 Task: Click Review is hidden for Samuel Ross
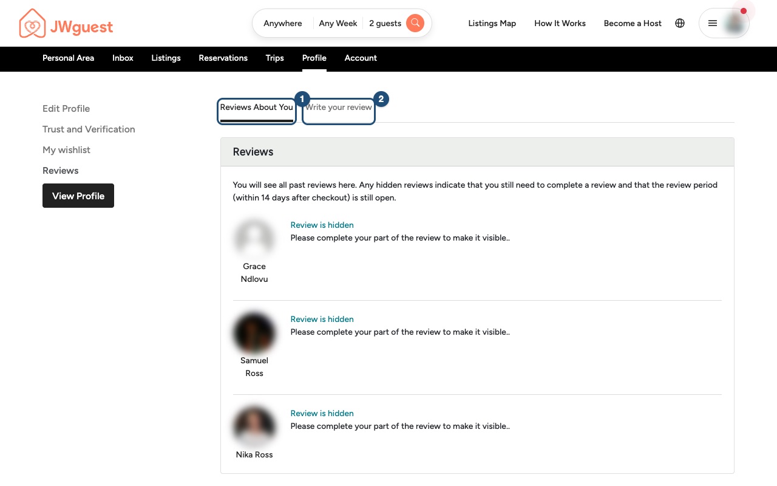tap(322, 319)
